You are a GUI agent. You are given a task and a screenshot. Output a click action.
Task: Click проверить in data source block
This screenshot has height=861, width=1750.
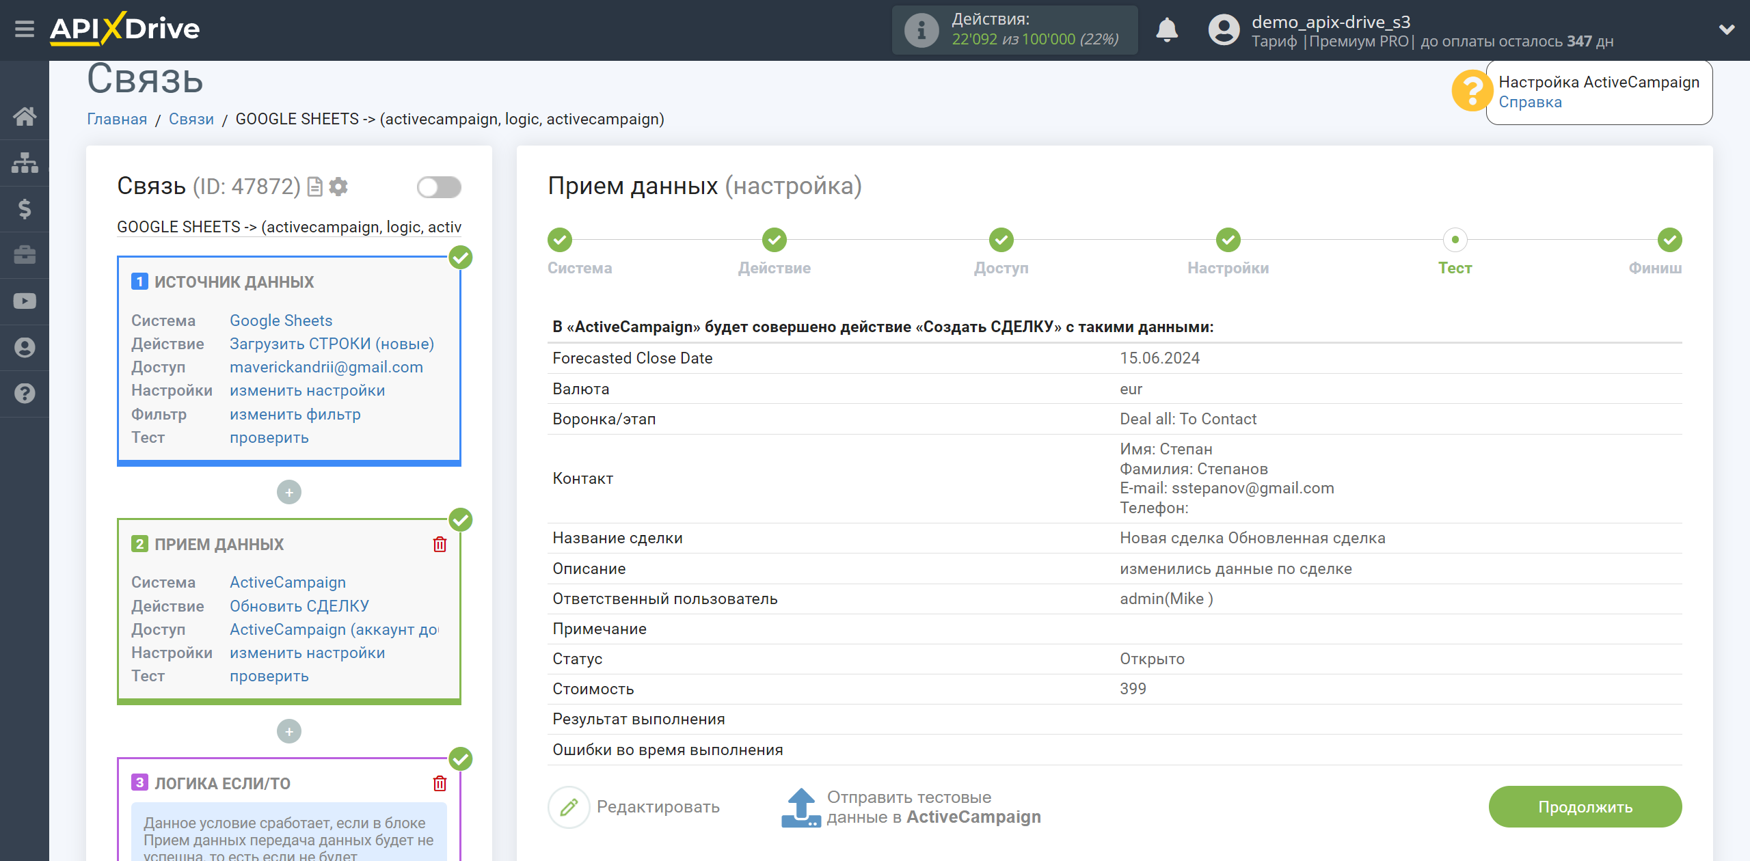tap(269, 437)
